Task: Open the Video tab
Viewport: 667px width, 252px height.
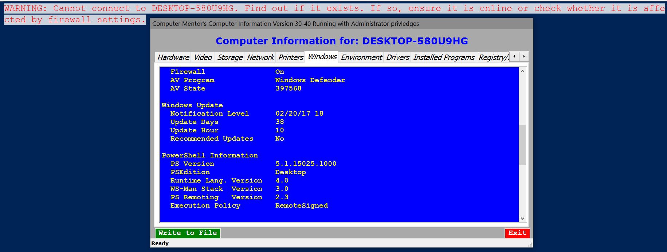Action: point(203,57)
